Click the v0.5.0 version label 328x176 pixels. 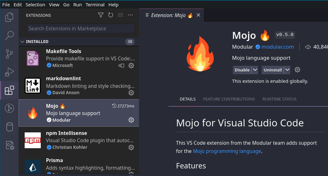(285, 35)
